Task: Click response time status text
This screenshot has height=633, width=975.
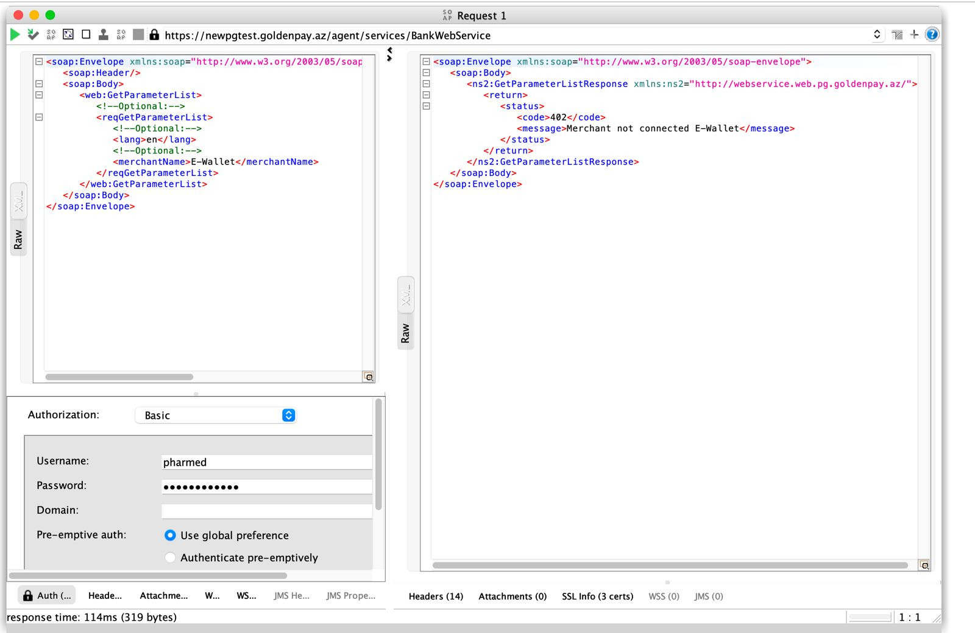Action: pyautogui.click(x=91, y=617)
